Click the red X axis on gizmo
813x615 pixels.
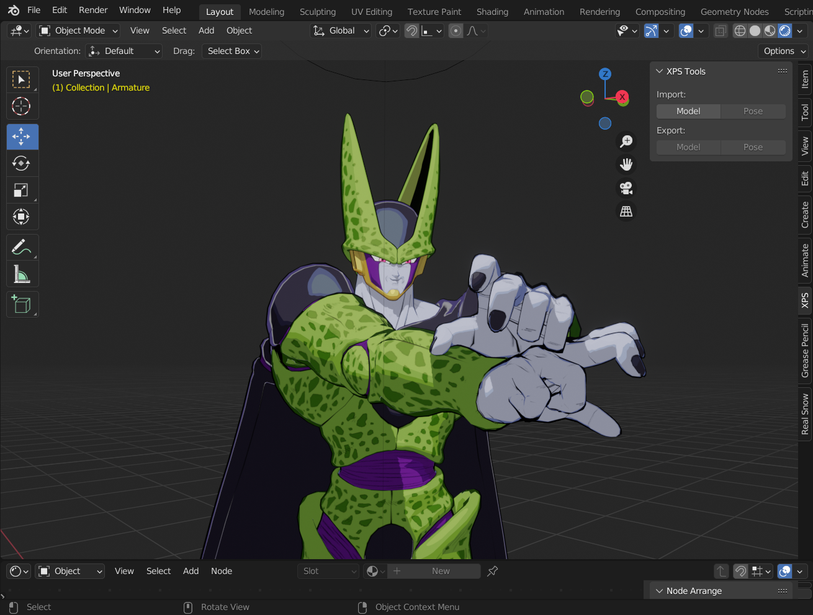(622, 97)
